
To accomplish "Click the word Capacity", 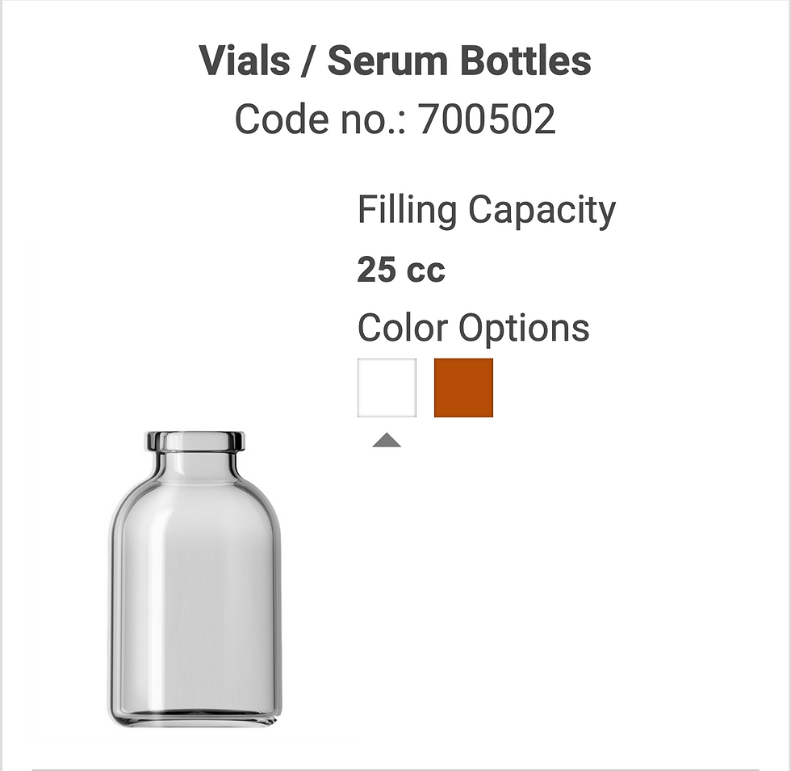I will point(542,210).
